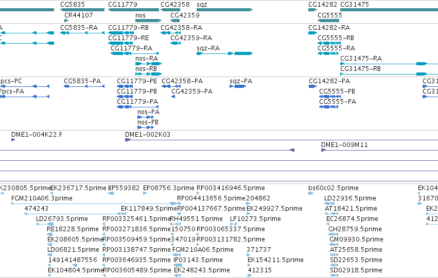The height and width of the screenshot is (278, 438).
Task: Select the nos-PA protein label
Action: pos(148,112)
